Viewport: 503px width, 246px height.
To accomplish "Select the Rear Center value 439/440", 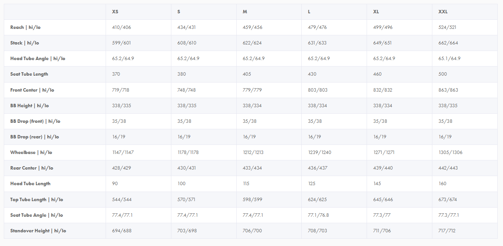I will coord(383,168).
